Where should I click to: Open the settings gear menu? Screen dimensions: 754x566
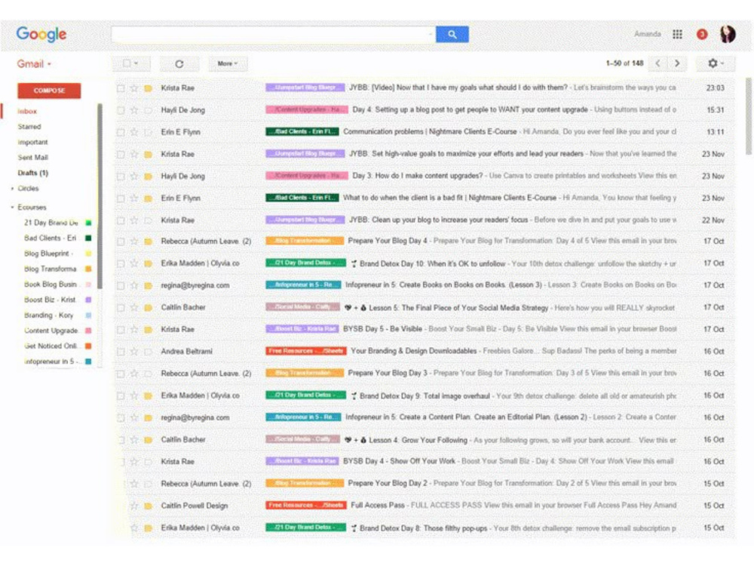point(715,63)
